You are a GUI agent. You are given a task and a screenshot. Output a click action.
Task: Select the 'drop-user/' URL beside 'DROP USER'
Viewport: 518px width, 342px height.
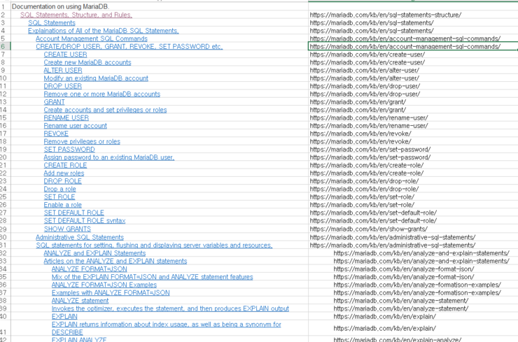pos(413,86)
